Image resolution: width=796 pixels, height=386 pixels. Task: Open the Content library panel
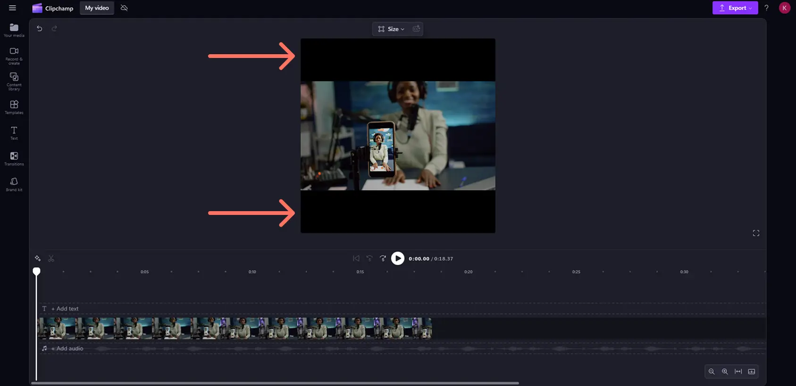(x=14, y=82)
